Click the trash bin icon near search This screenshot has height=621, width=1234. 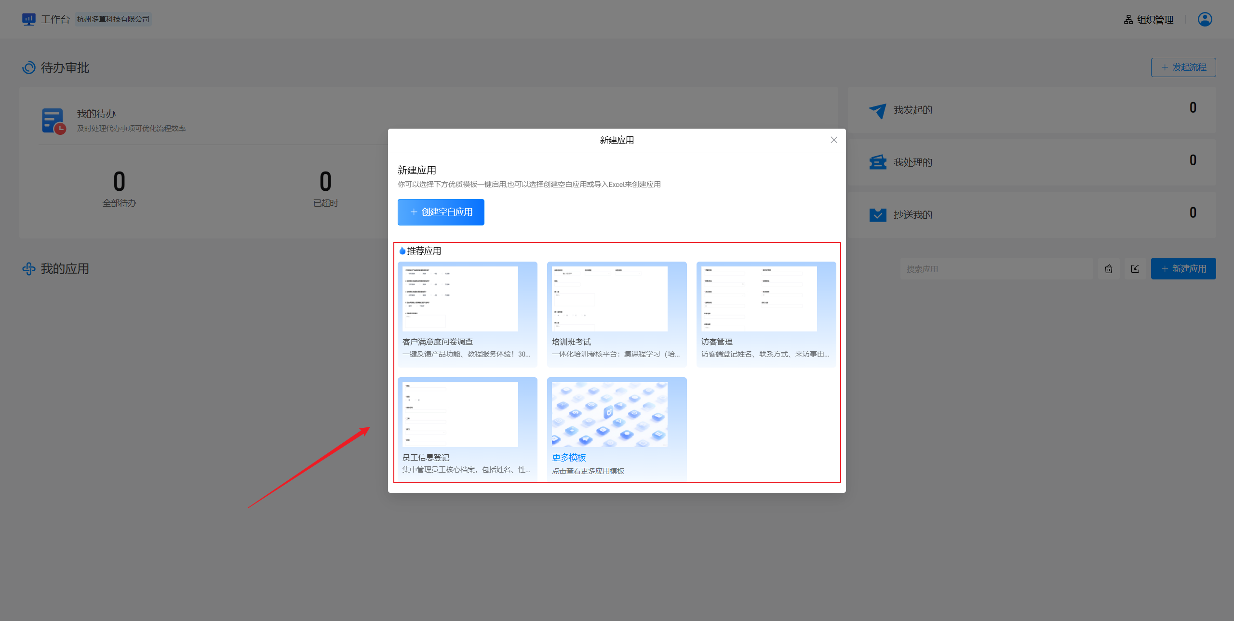coord(1109,269)
